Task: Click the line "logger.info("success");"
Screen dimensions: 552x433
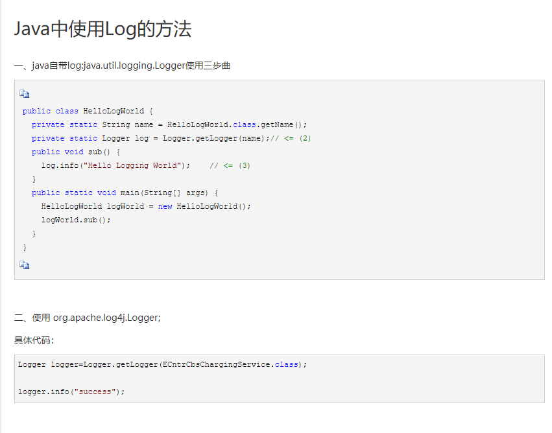Action: [x=71, y=392]
